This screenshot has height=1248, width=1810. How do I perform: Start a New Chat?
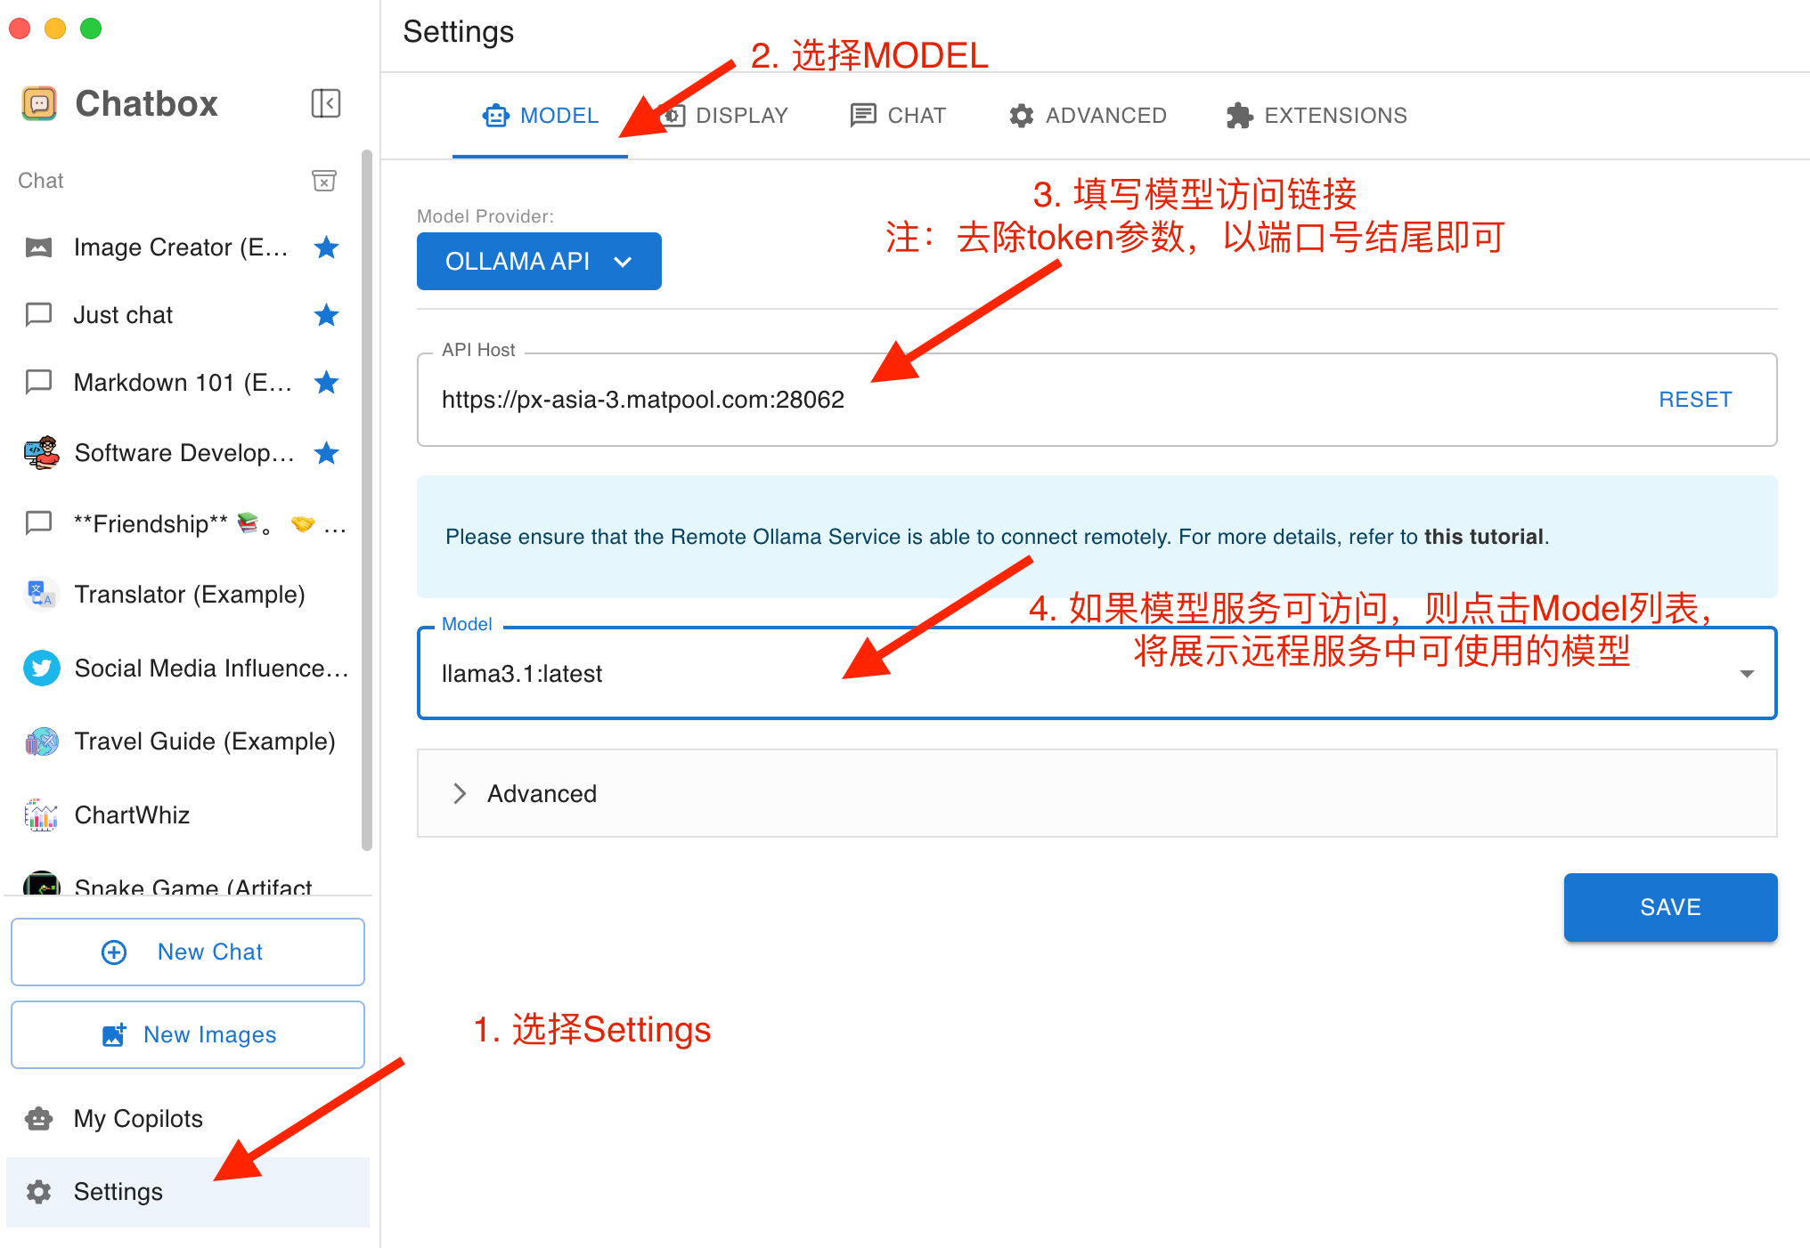pyautogui.click(x=188, y=952)
